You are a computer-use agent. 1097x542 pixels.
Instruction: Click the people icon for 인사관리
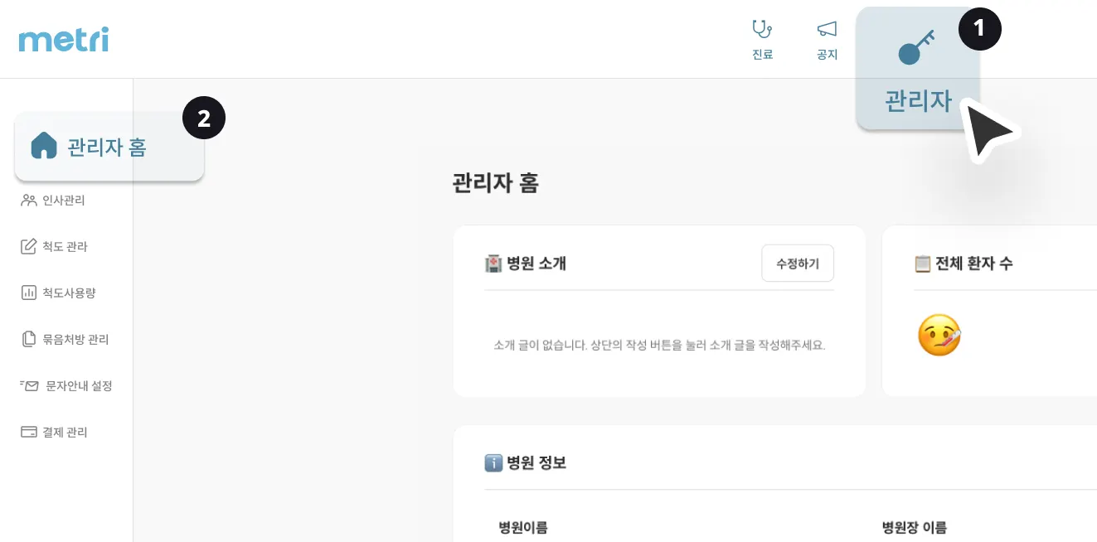[x=29, y=200]
